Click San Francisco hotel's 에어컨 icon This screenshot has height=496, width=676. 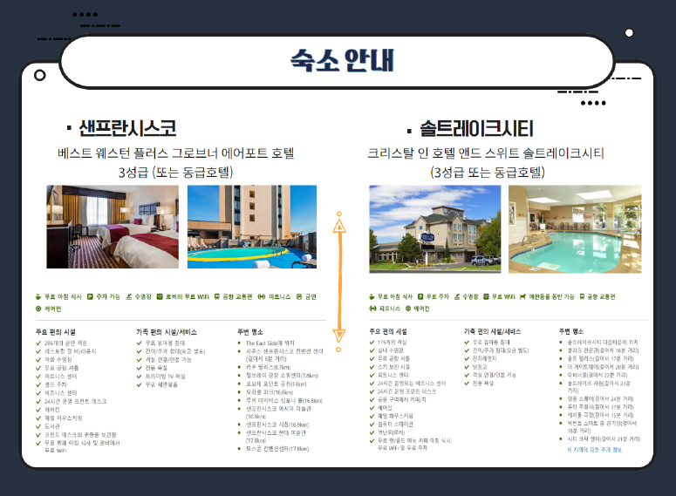point(38,309)
